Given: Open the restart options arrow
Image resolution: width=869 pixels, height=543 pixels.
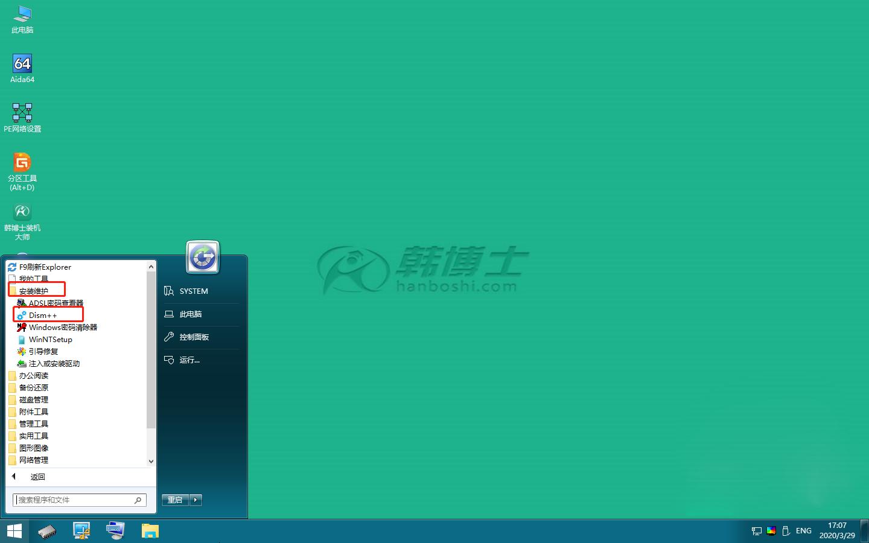Looking at the screenshot, I should click(196, 500).
